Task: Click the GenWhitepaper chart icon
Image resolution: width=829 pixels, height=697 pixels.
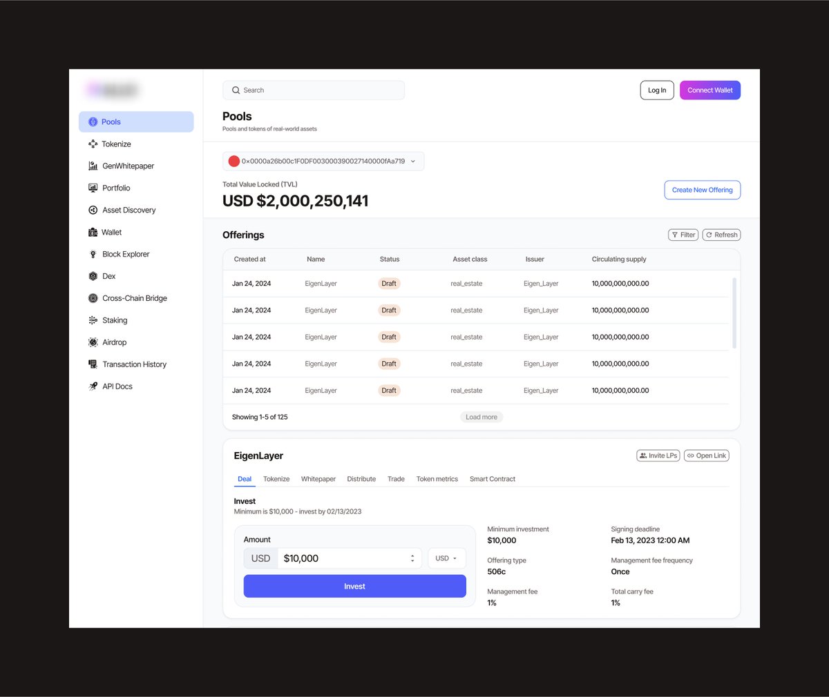Action: [x=93, y=166]
